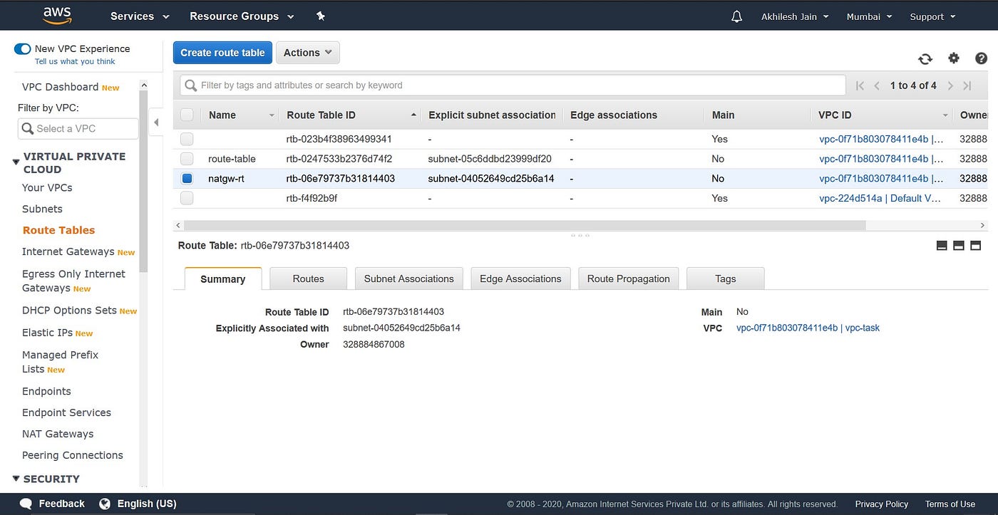
Task: Click the globe language icon
Action: click(105, 504)
